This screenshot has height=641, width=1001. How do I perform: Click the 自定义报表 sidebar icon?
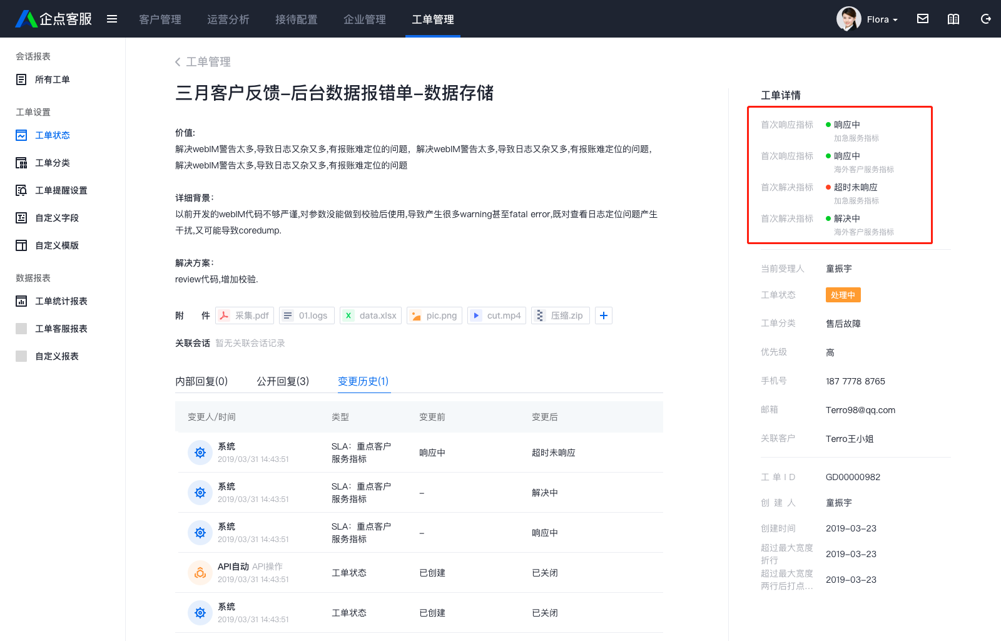tap(21, 356)
